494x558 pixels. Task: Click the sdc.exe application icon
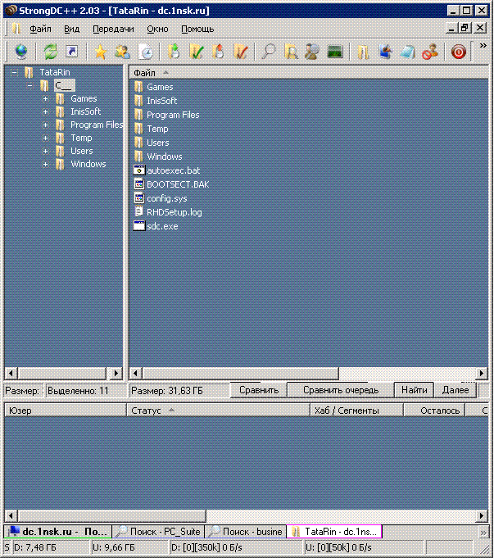[138, 226]
